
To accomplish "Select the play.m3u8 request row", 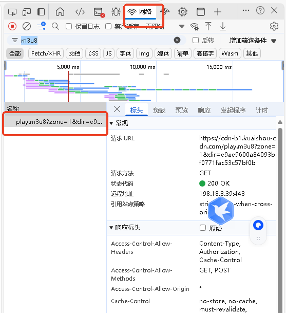I will pos(55,122).
